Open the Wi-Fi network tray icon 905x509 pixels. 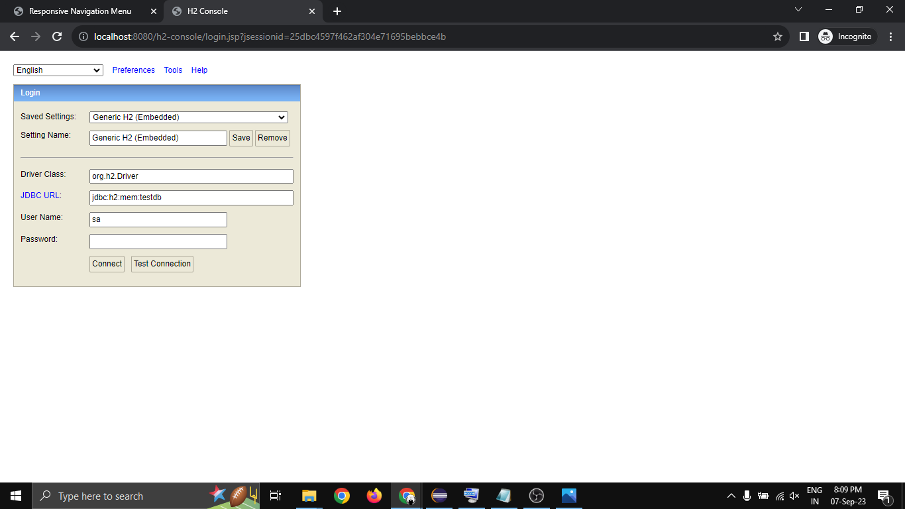click(x=780, y=496)
